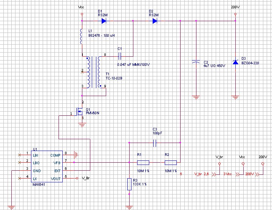
Task: Select the ground symbol under R3
Action: (x=129, y=206)
